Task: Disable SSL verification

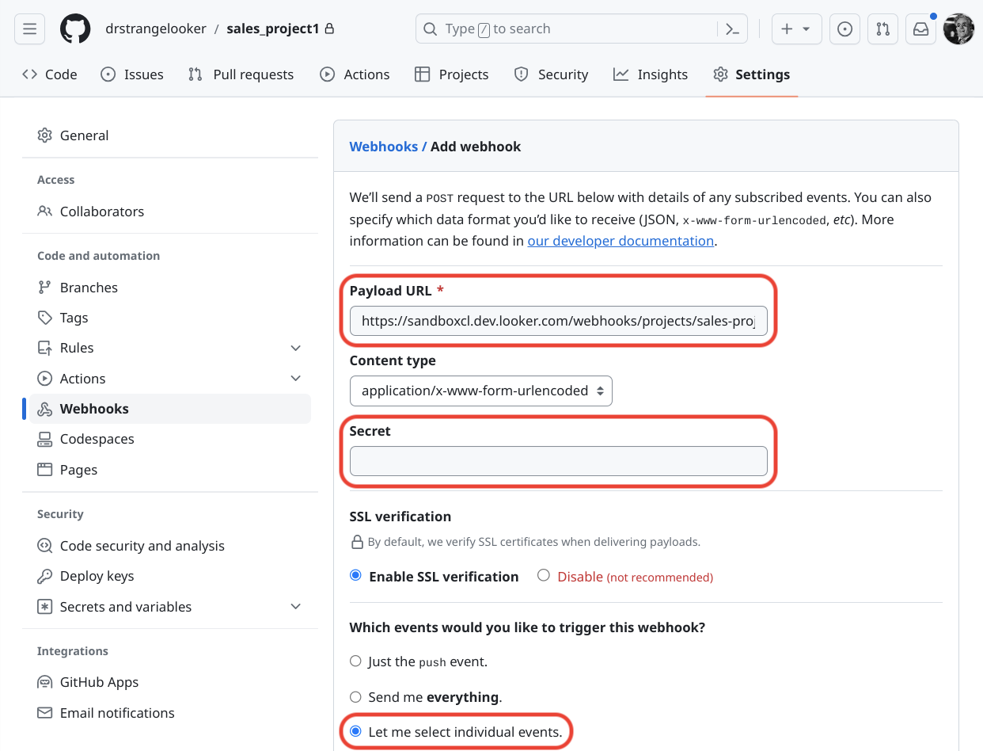Action: [544, 576]
